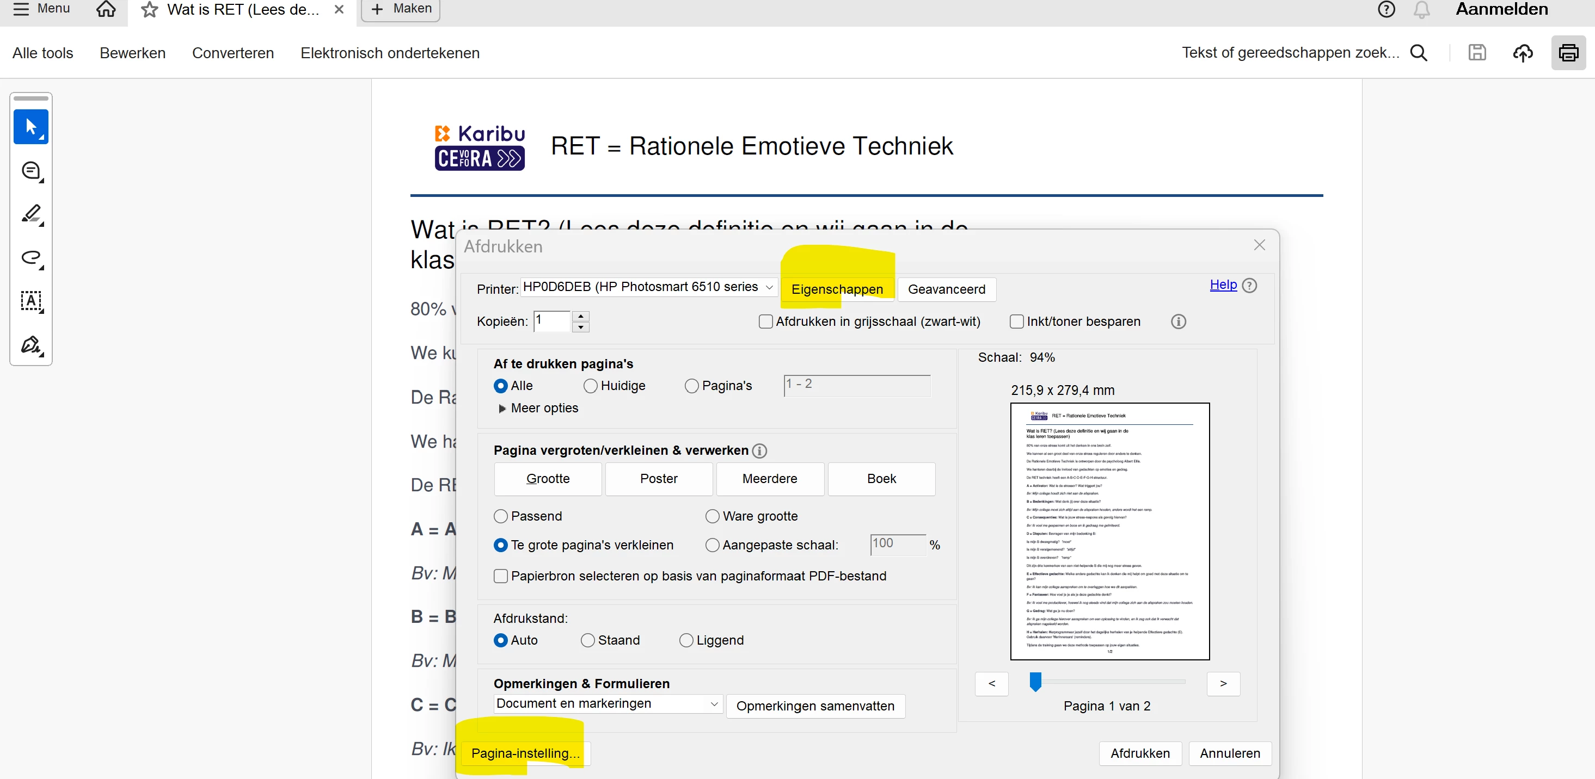Open Document en markeringen dropdown
1595x779 pixels.
pos(608,704)
